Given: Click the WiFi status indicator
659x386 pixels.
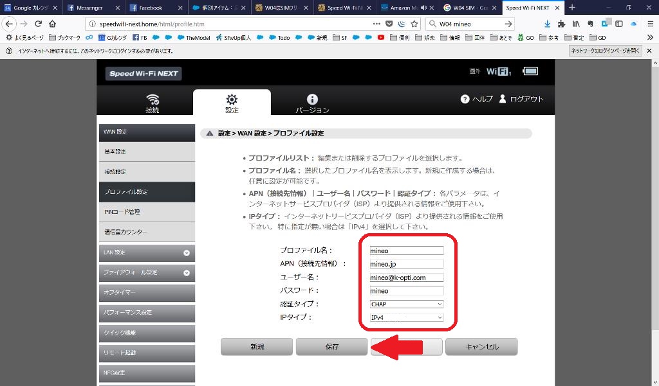Looking at the screenshot, I should point(499,71).
